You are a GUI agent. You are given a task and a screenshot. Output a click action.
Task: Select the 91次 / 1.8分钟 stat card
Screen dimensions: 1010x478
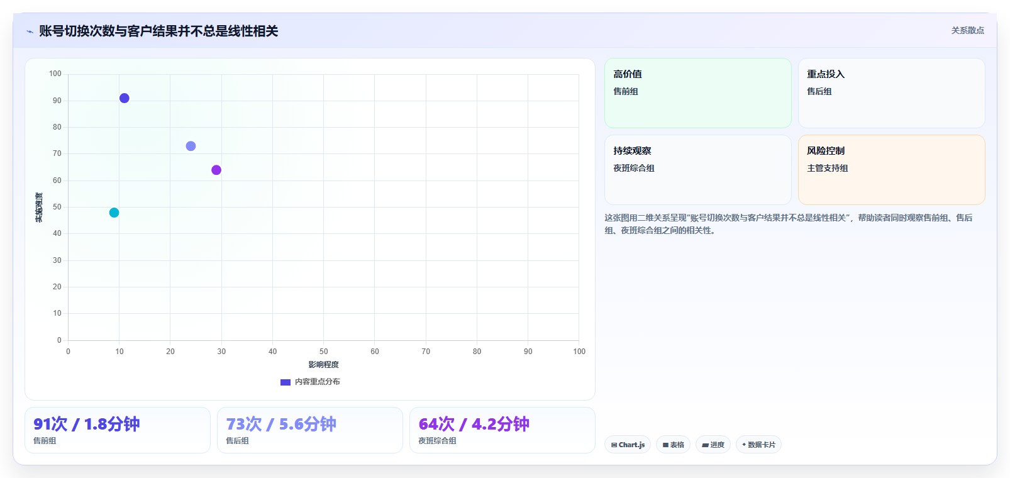point(118,430)
